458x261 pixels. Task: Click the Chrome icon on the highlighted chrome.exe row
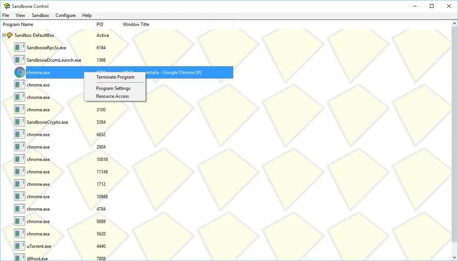[x=19, y=72]
